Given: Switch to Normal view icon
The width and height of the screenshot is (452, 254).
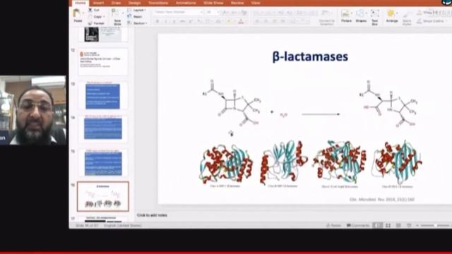Looking at the screenshot, I should pos(377,225).
